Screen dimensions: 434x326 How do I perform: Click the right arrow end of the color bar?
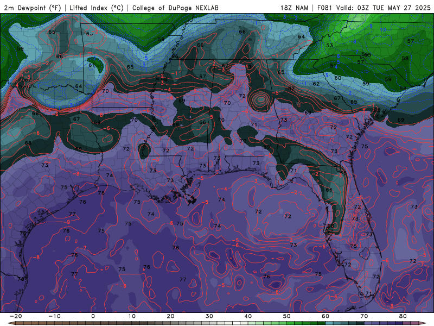click(x=423, y=323)
